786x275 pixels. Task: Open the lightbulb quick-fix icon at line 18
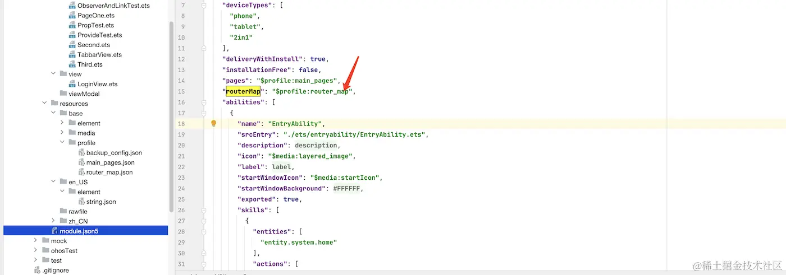pos(214,123)
